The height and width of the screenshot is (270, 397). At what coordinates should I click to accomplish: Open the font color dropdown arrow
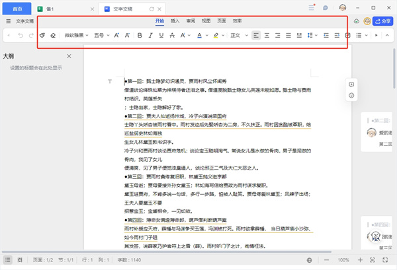point(207,36)
